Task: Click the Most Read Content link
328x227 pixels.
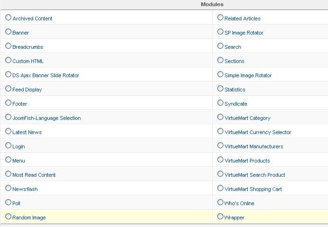Action: click(x=34, y=175)
